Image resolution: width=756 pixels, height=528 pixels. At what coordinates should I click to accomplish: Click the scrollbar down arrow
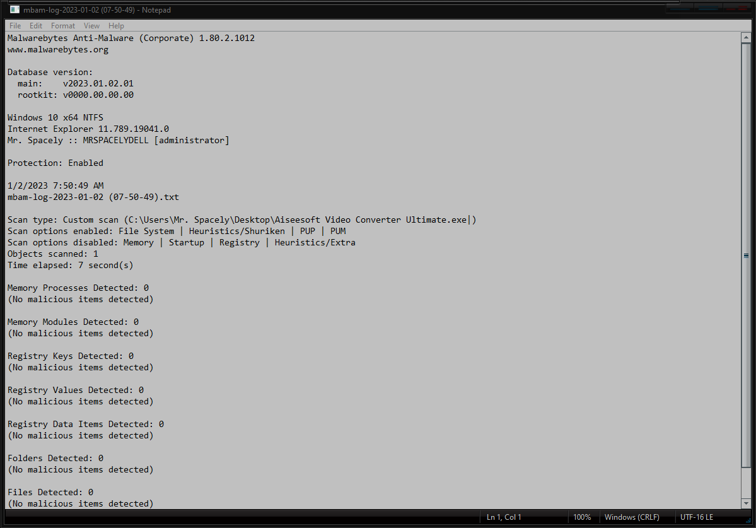pos(746,503)
